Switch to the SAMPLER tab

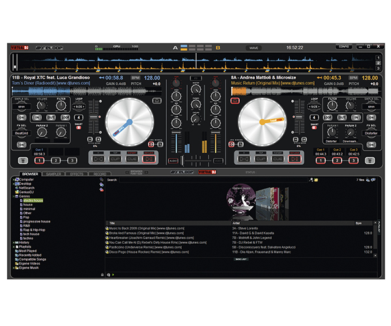click(x=53, y=174)
